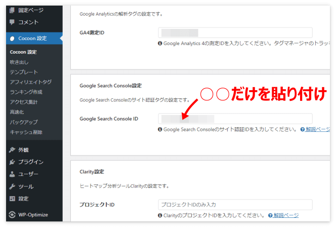Viewport: 336px width, 228px height.
Task: Click the ユーザー person icon
Action: [12, 174]
